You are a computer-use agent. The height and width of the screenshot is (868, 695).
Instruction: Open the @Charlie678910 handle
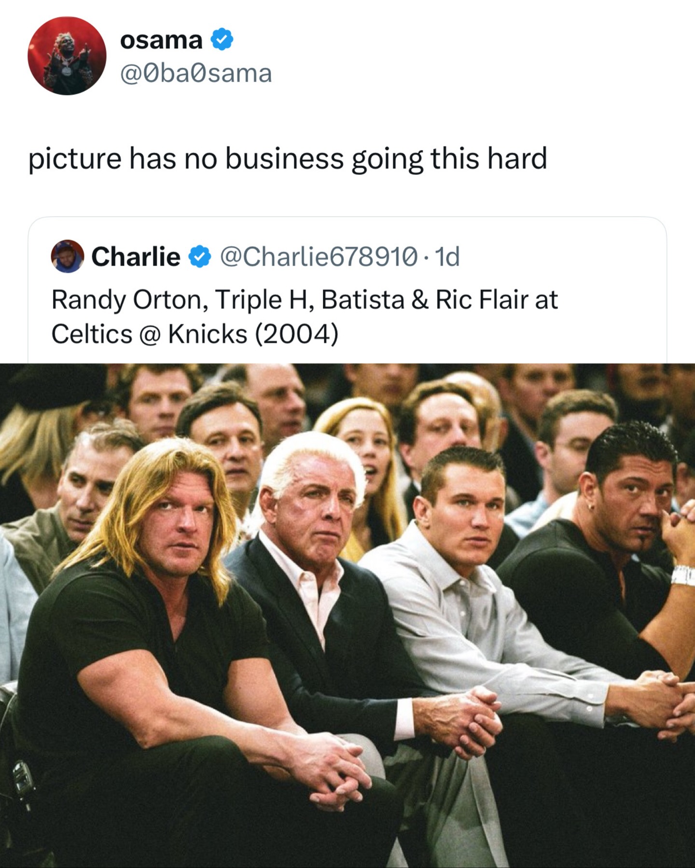tap(319, 256)
